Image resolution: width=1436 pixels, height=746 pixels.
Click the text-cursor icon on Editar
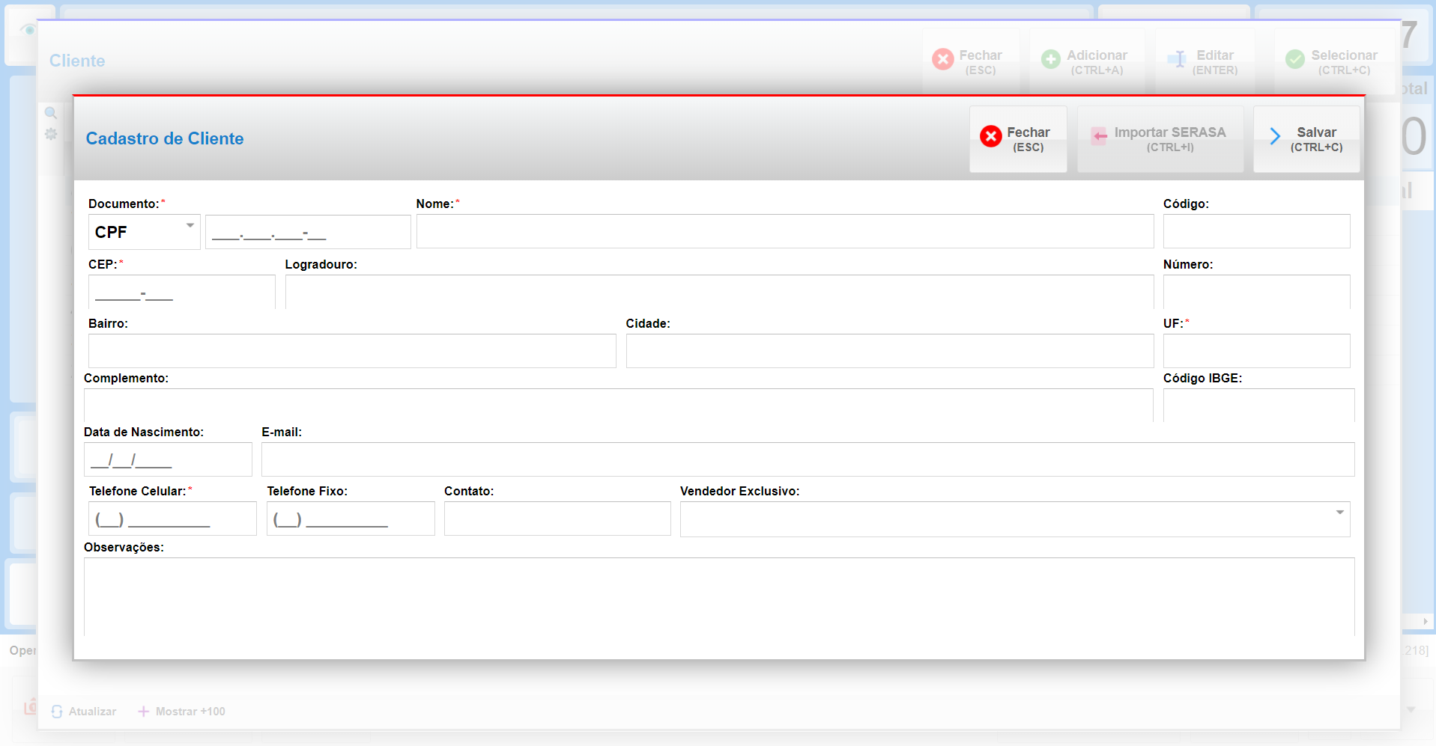click(1178, 59)
